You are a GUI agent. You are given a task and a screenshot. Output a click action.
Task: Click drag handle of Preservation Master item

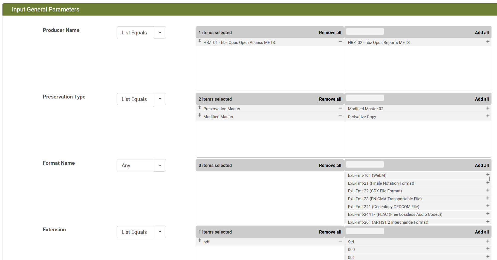tap(200, 107)
